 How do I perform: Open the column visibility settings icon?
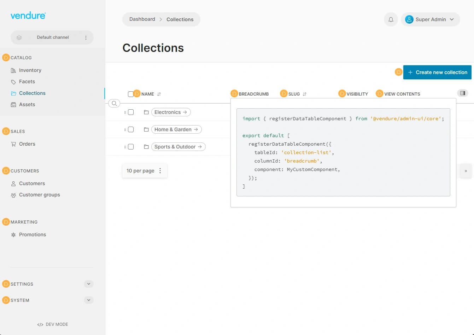coord(462,93)
